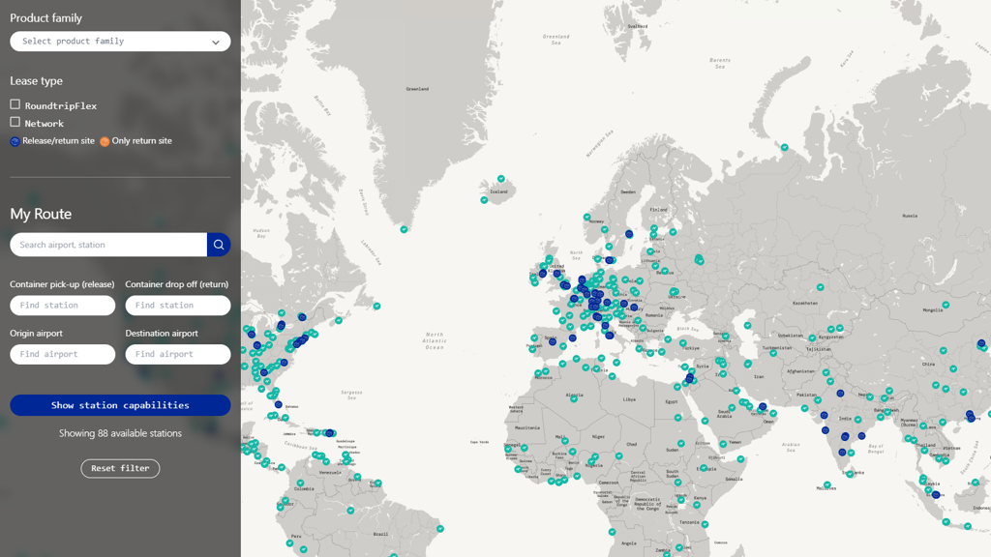The height and width of the screenshot is (557, 991).
Task: Select the isolated station marker in northern Russia
Action: click(785, 148)
